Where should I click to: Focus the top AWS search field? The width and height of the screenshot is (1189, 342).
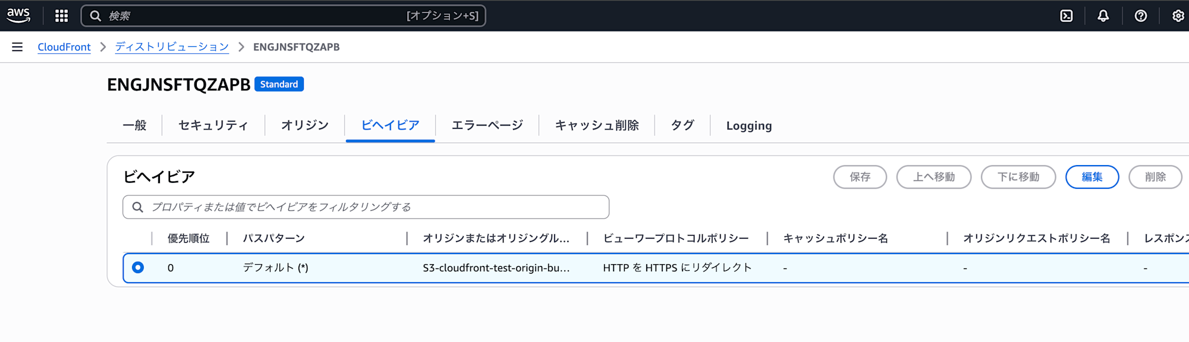coord(283,16)
